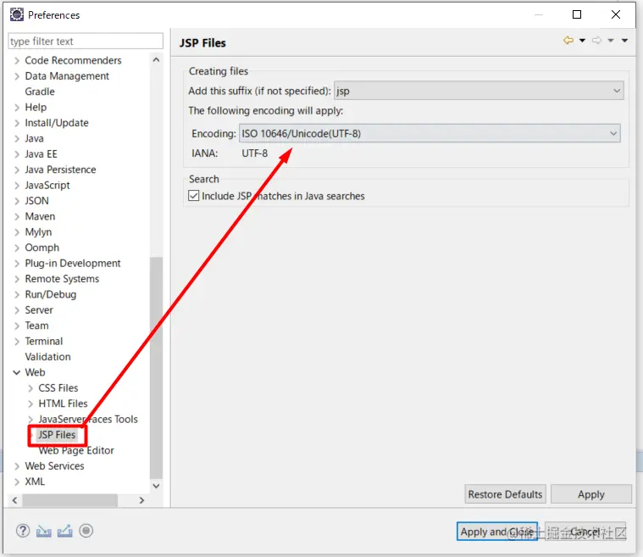Open the suffix jsp combo box
The height and width of the screenshot is (557, 643).
point(479,91)
